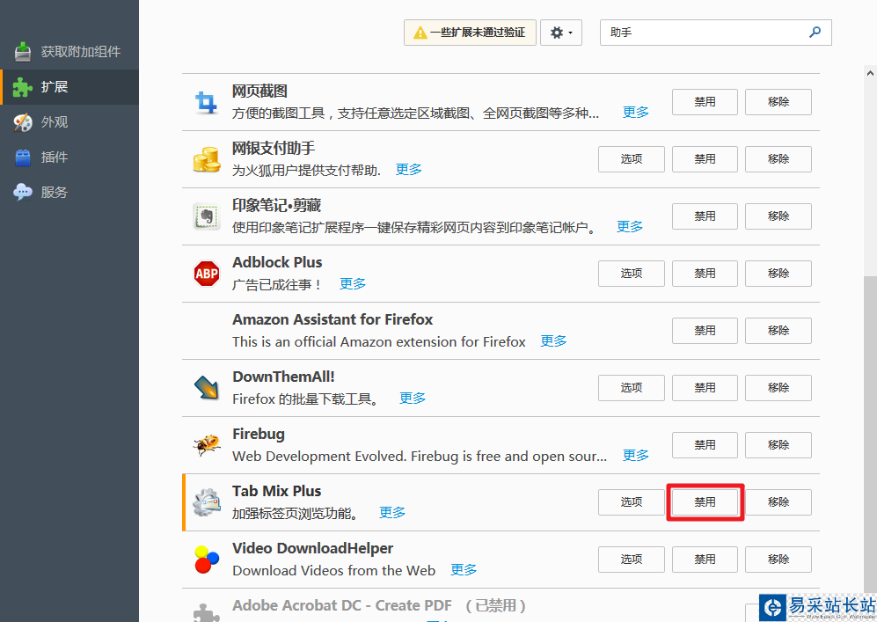Click the search magnifier icon
This screenshot has height=622, width=877.
click(x=815, y=33)
